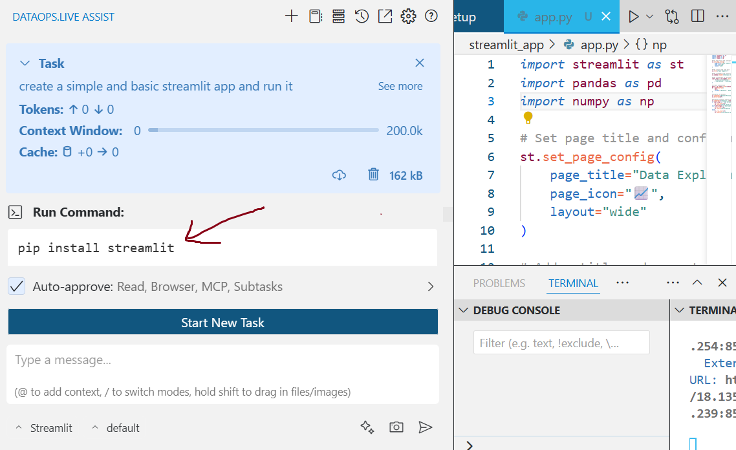Viewport: 736px width, 450px height.
Task: Toggle the Auto-approve checkbox
Action: [17, 286]
